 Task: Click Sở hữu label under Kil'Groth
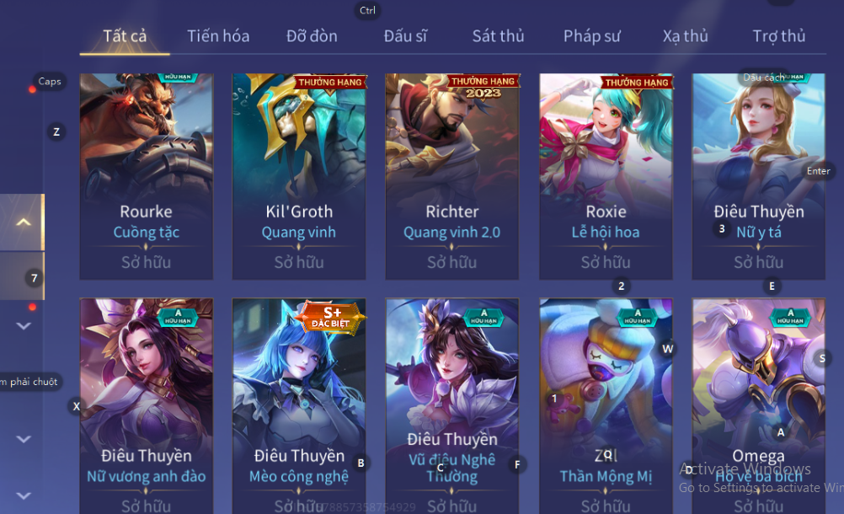pyautogui.click(x=299, y=262)
